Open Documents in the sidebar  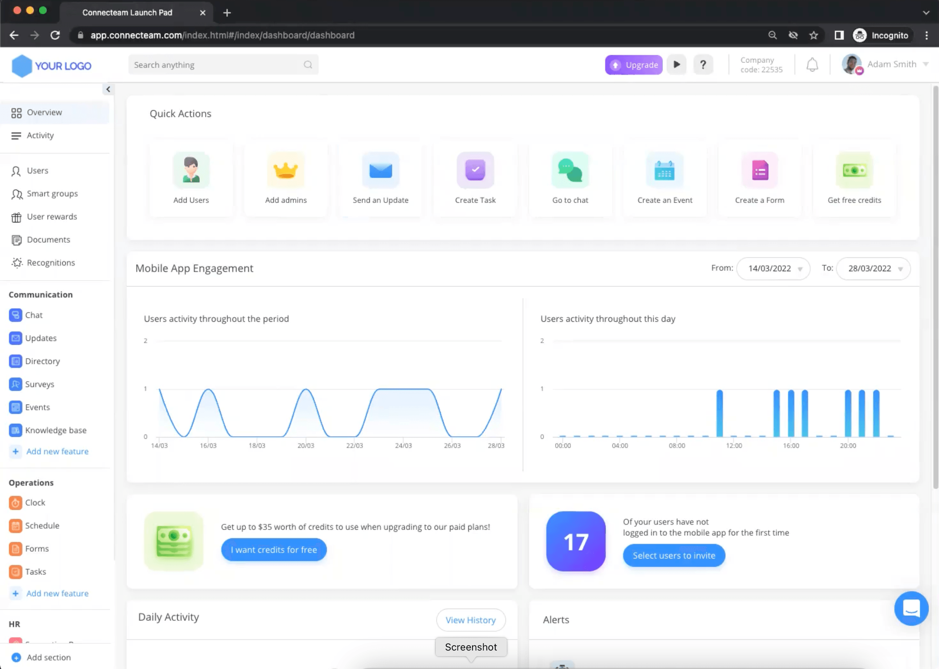[55, 240]
